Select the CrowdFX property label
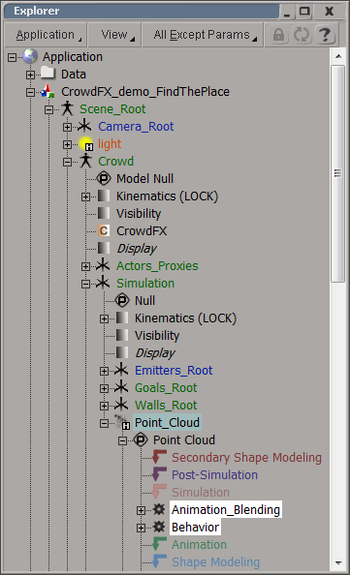350x575 pixels. click(x=142, y=230)
